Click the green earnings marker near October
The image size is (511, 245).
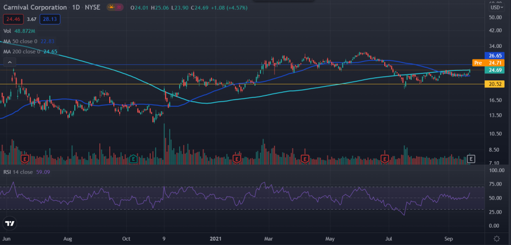coord(133,159)
